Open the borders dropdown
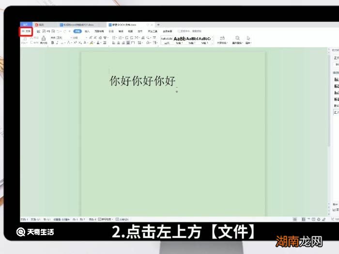 (x=155, y=43)
